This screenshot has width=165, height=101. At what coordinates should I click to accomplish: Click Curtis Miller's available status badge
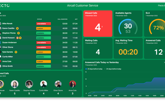point(44,57)
